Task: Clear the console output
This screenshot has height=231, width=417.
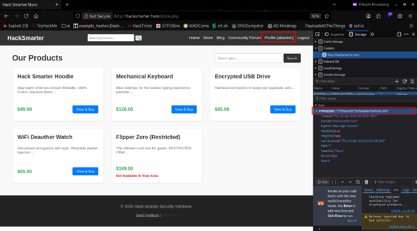Action: pyautogui.click(x=366, y=182)
